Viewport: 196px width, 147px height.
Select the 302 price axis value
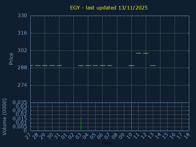(22, 51)
